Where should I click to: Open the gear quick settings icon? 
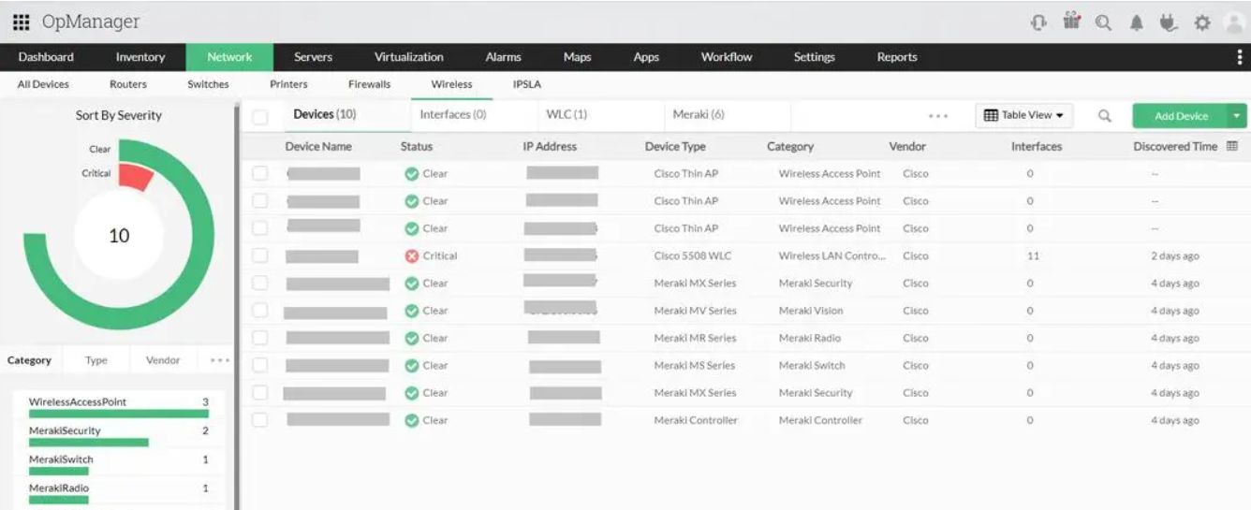tap(1202, 22)
